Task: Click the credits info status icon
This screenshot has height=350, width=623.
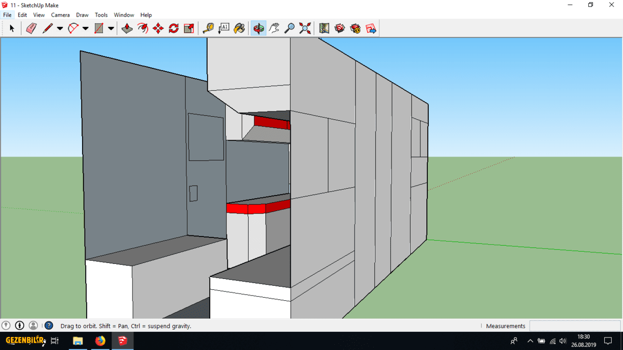Action: [x=20, y=326]
